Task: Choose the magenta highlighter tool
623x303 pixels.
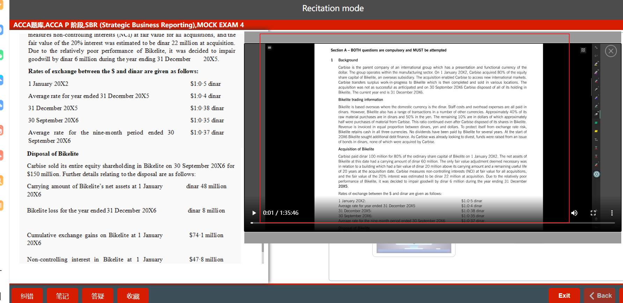Action: click(596, 73)
